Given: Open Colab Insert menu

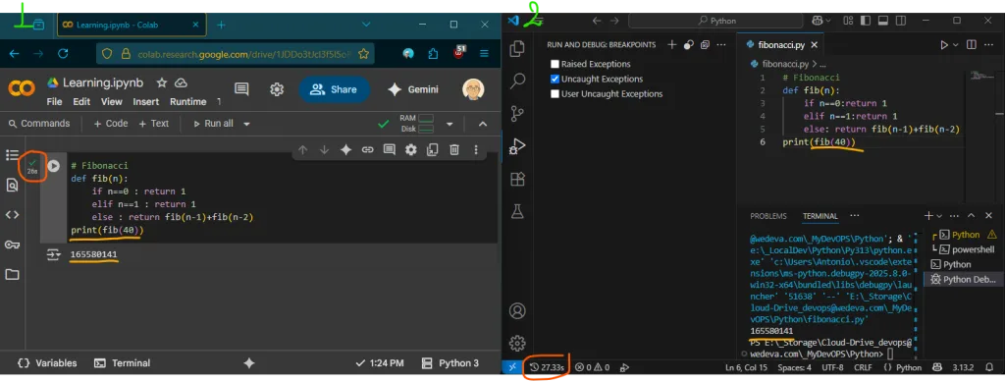Looking at the screenshot, I should click(146, 102).
